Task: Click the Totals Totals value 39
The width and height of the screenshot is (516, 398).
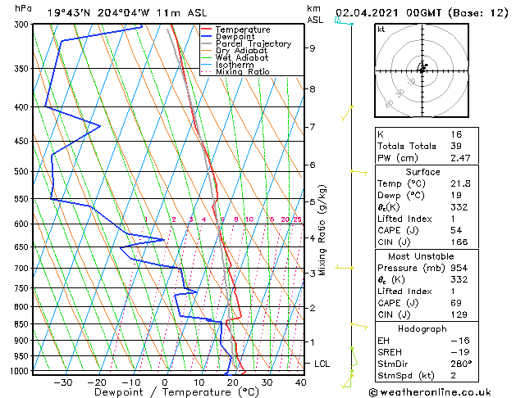Action: [456, 146]
